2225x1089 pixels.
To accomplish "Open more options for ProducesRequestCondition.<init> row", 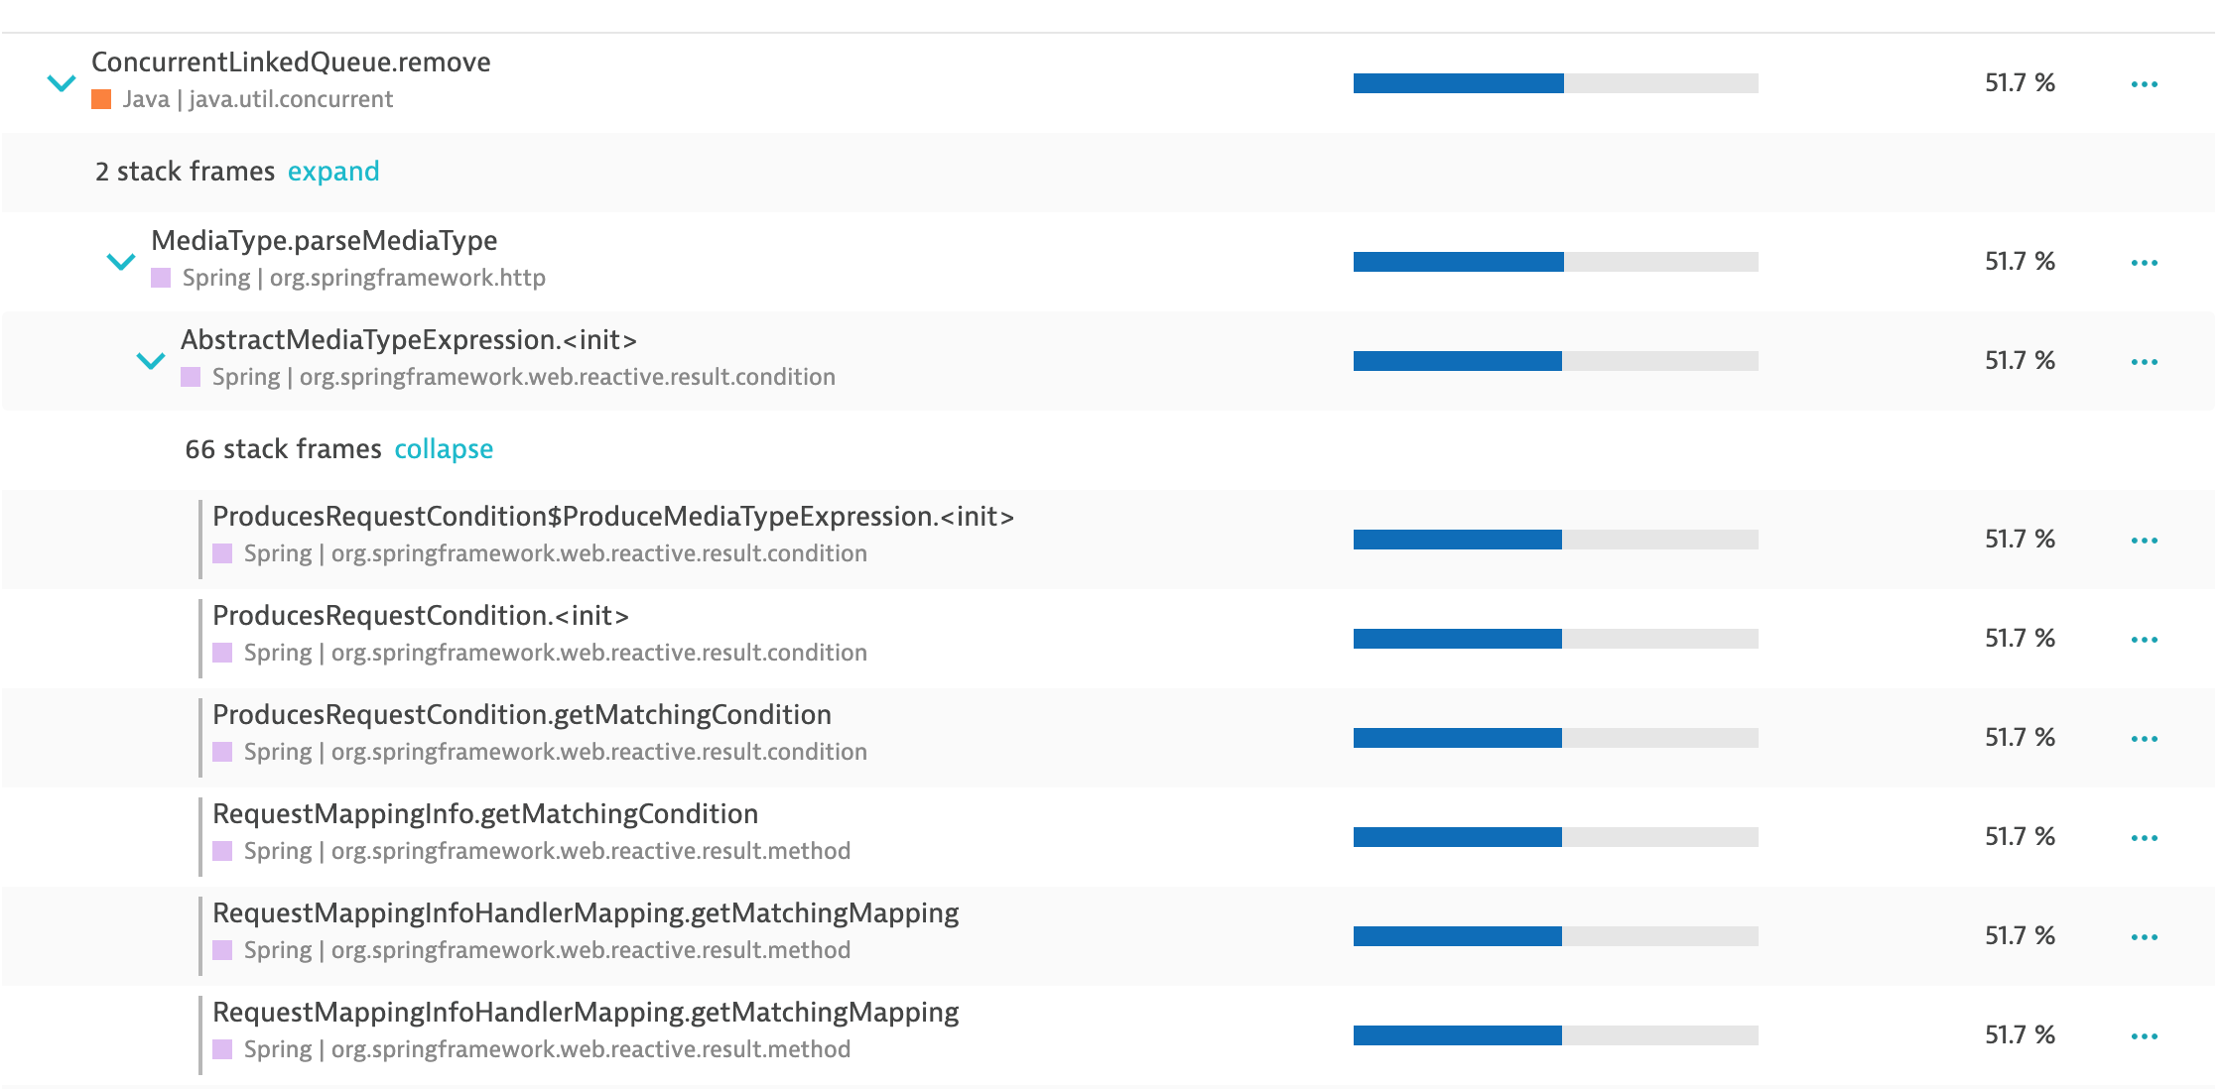I will pyautogui.click(x=2144, y=640).
